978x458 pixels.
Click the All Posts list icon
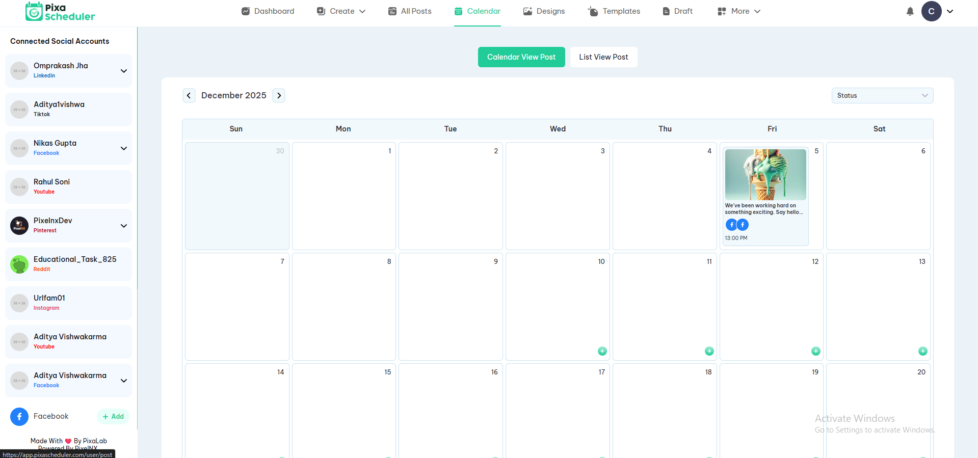(392, 11)
